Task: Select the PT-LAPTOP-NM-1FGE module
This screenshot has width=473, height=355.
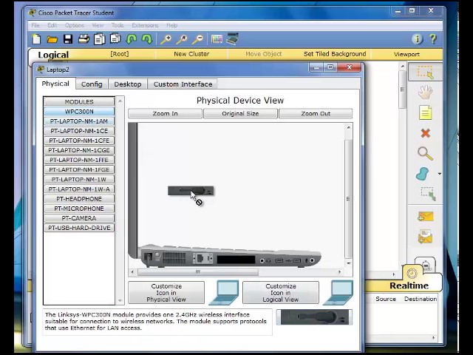Action: (x=79, y=169)
